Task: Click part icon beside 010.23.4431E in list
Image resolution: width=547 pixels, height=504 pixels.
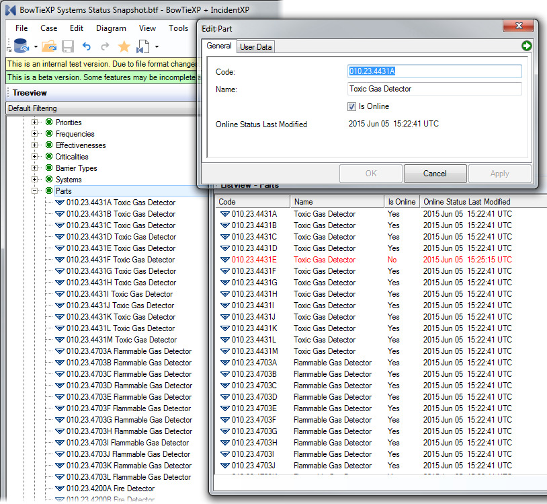Action: pyautogui.click(x=224, y=260)
